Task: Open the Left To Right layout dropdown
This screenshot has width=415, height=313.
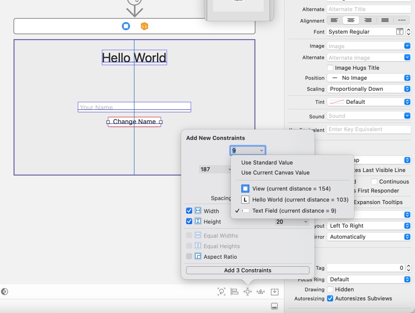Action: (369, 226)
